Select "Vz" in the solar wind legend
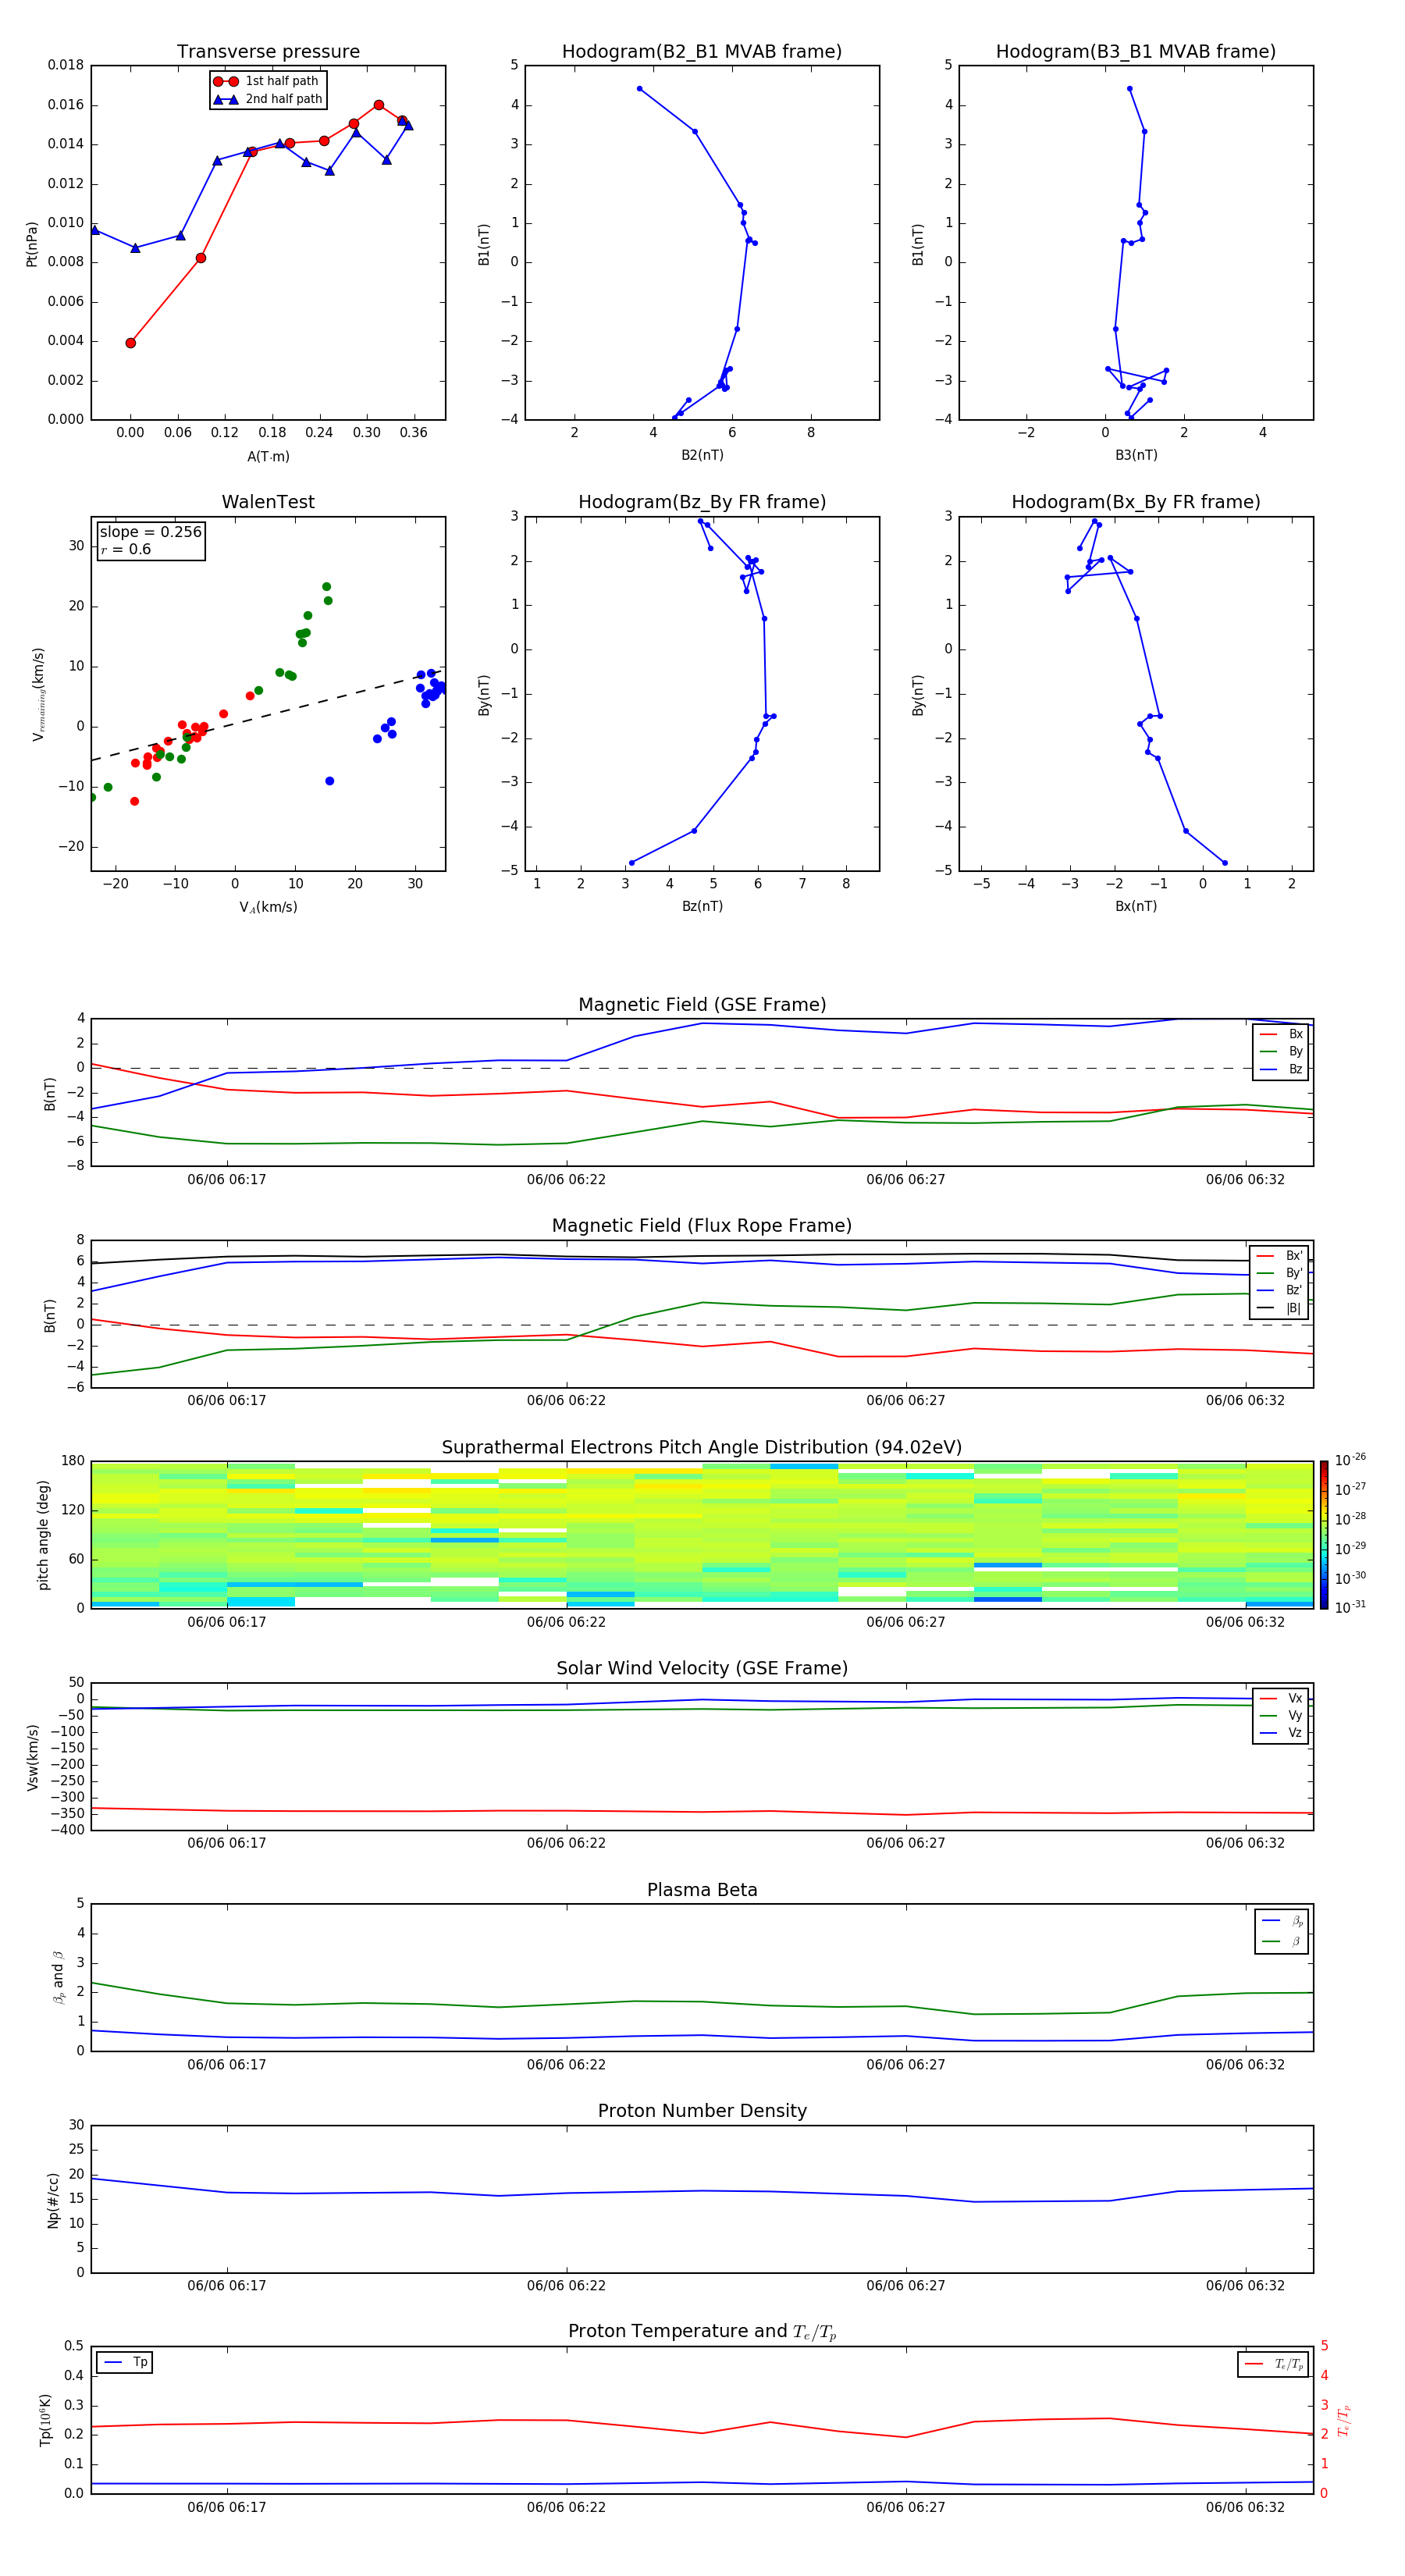 pyautogui.click(x=1281, y=1733)
